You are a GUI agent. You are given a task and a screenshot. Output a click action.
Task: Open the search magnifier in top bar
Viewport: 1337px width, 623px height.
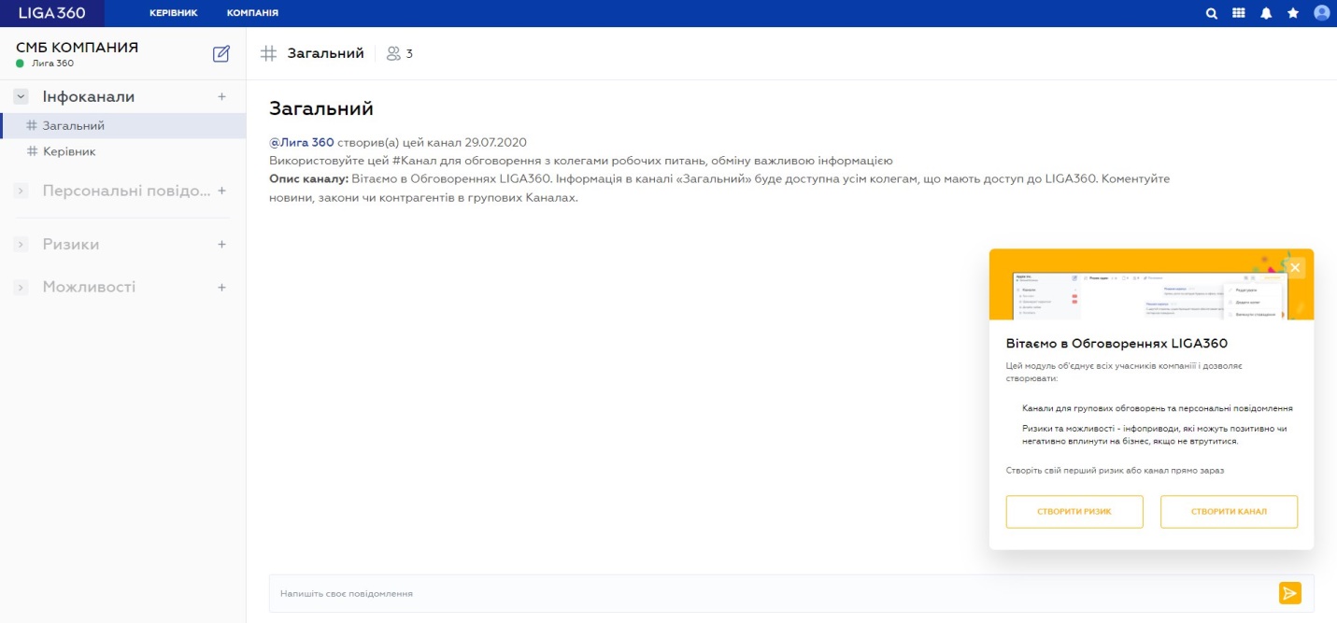pyautogui.click(x=1212, y=13)
